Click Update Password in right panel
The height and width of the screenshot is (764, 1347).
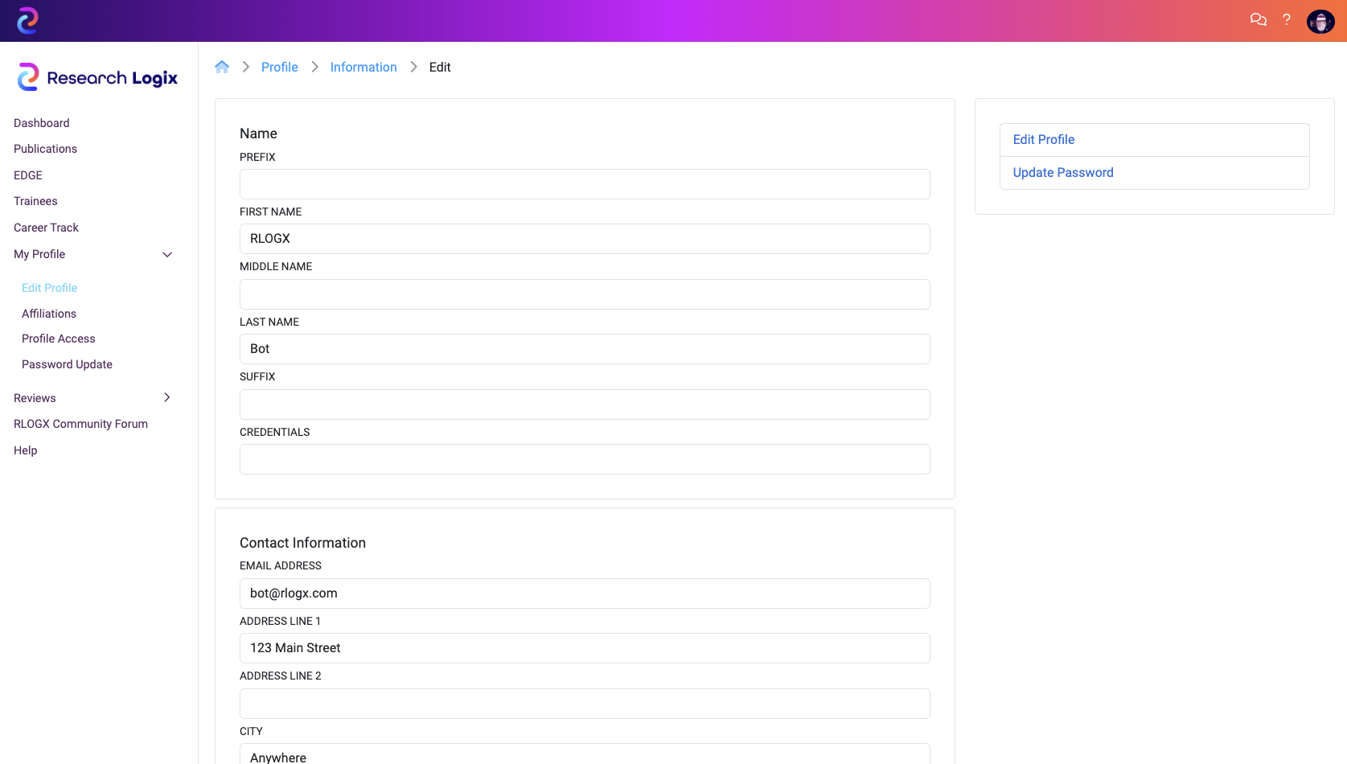tap(1154, 173)
